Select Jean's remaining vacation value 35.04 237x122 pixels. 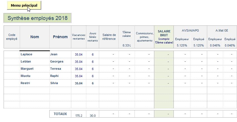[79, 54]
